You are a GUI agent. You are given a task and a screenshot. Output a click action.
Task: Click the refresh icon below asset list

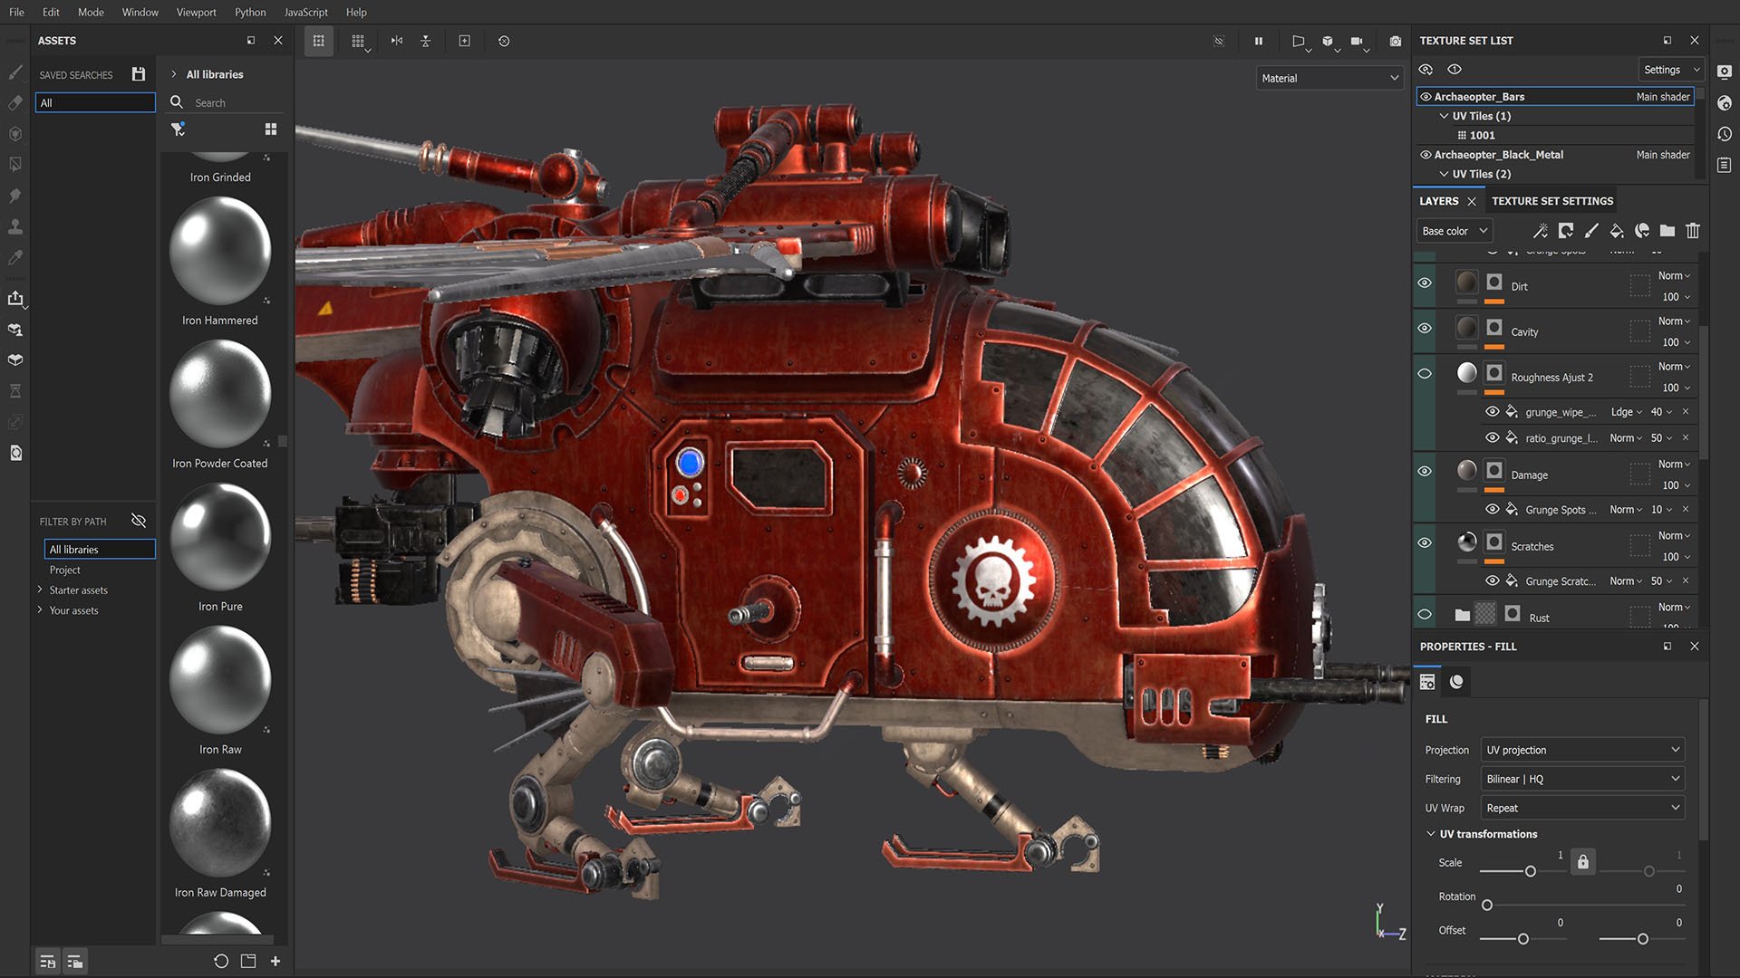(x=220, y=961)
